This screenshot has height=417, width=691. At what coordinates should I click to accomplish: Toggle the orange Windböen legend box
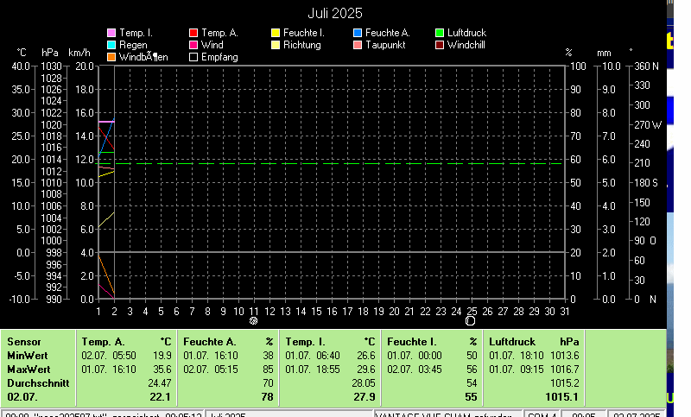coord(111,57)
